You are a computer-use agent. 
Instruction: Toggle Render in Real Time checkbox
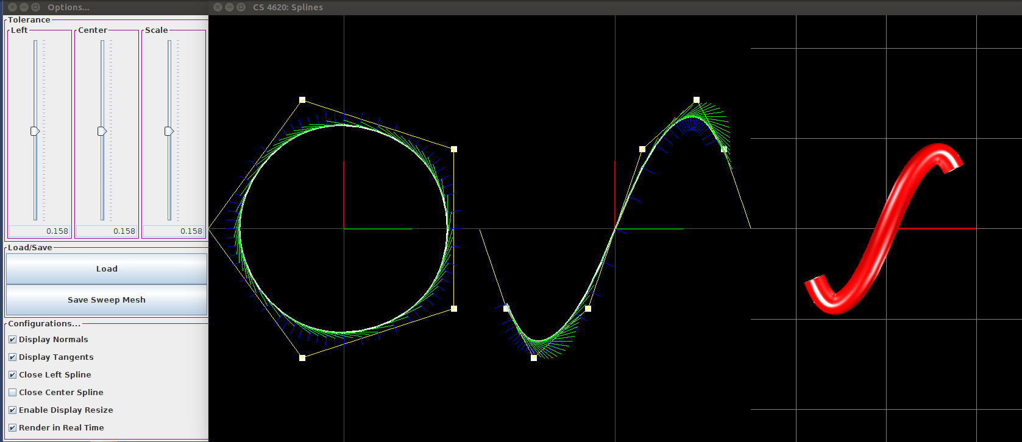click(x=13, y=428)
